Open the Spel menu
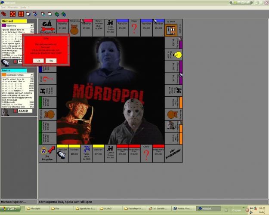The height and width of the screenshot is (215, 269). pyautogui.click(x=3, y=7)
